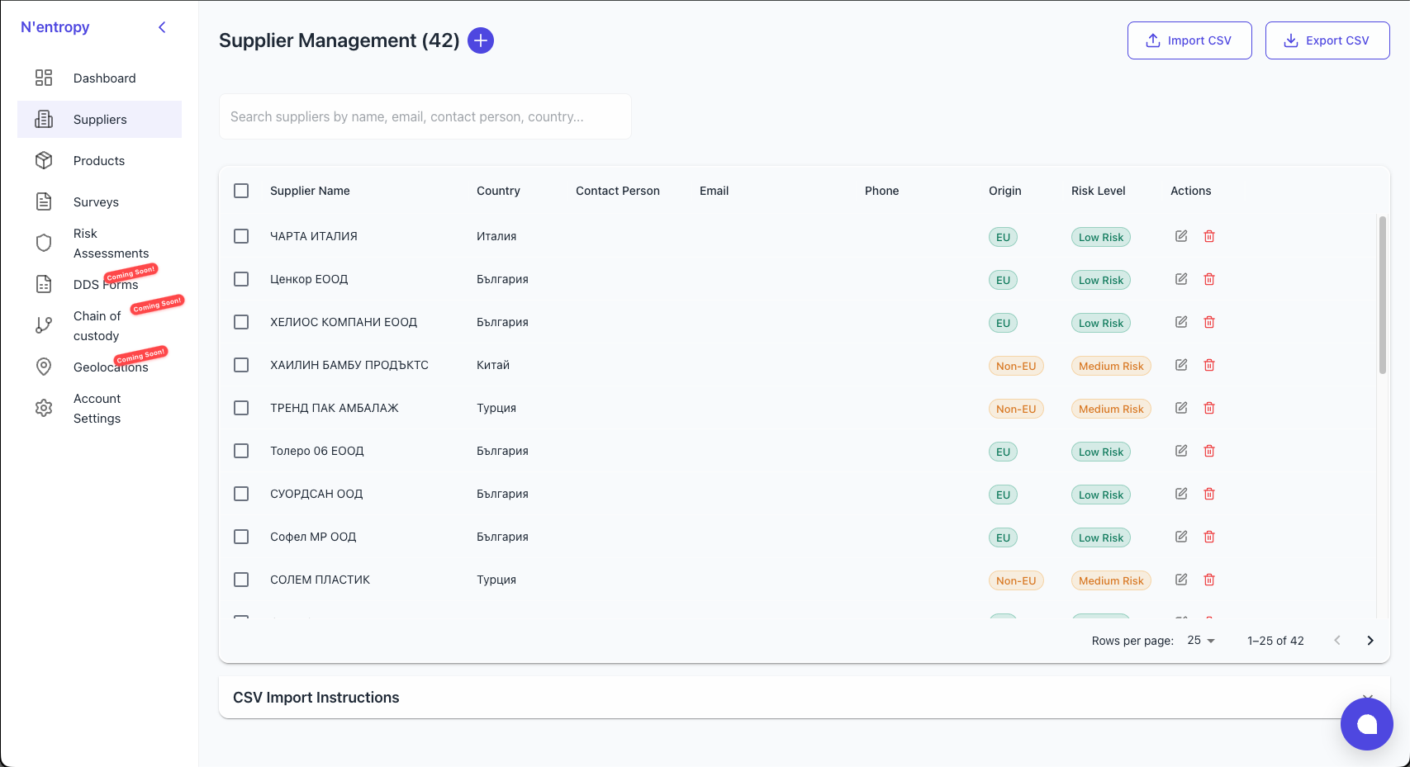The height and width of the screenshot is (767, 1410).
Task: Delete the ТРЕНД ПАК АМБАЛАЖ supplier
Action: [1209, 408]
